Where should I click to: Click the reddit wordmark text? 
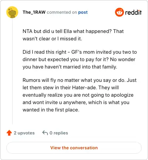click(x=133, y=12)
